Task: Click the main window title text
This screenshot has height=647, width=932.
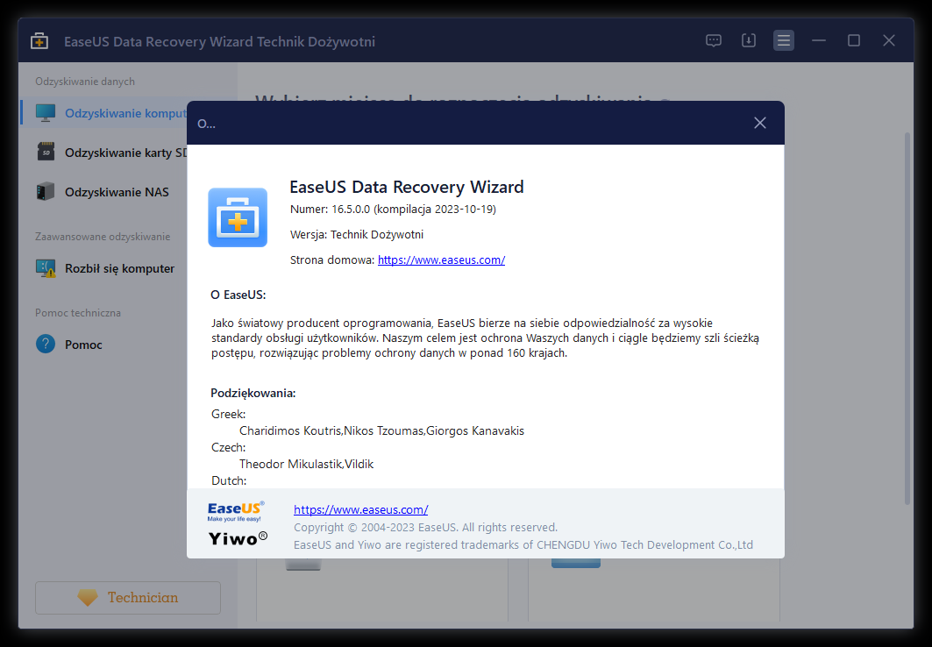Action: 219,41
